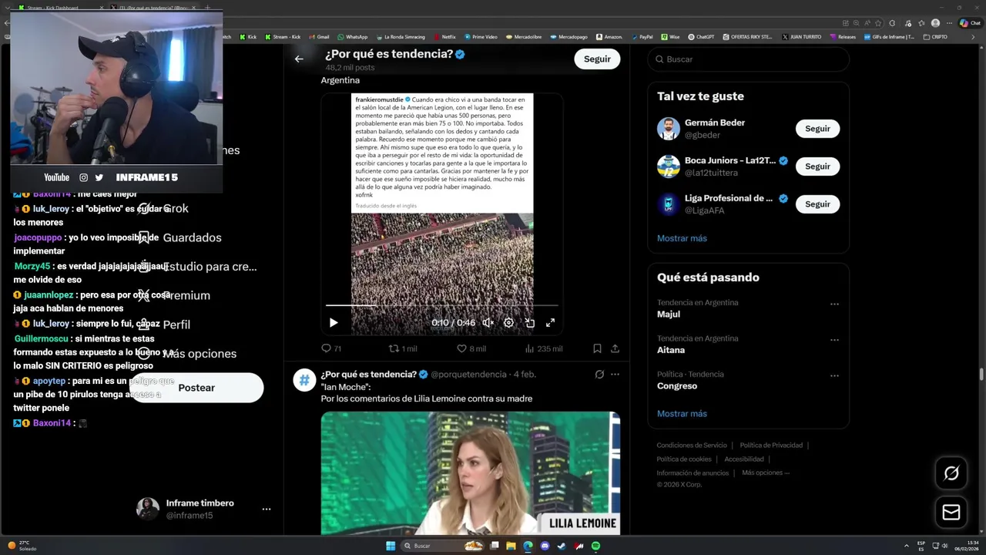This screenshot has width=986, height=555.
Task: Open options menu for Majul trend
Action: click(x=834, y=304)
